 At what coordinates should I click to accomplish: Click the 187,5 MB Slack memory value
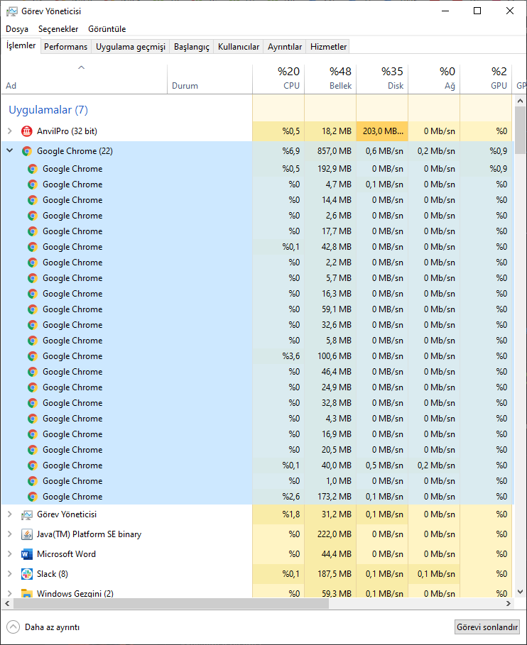click(335, 574)
